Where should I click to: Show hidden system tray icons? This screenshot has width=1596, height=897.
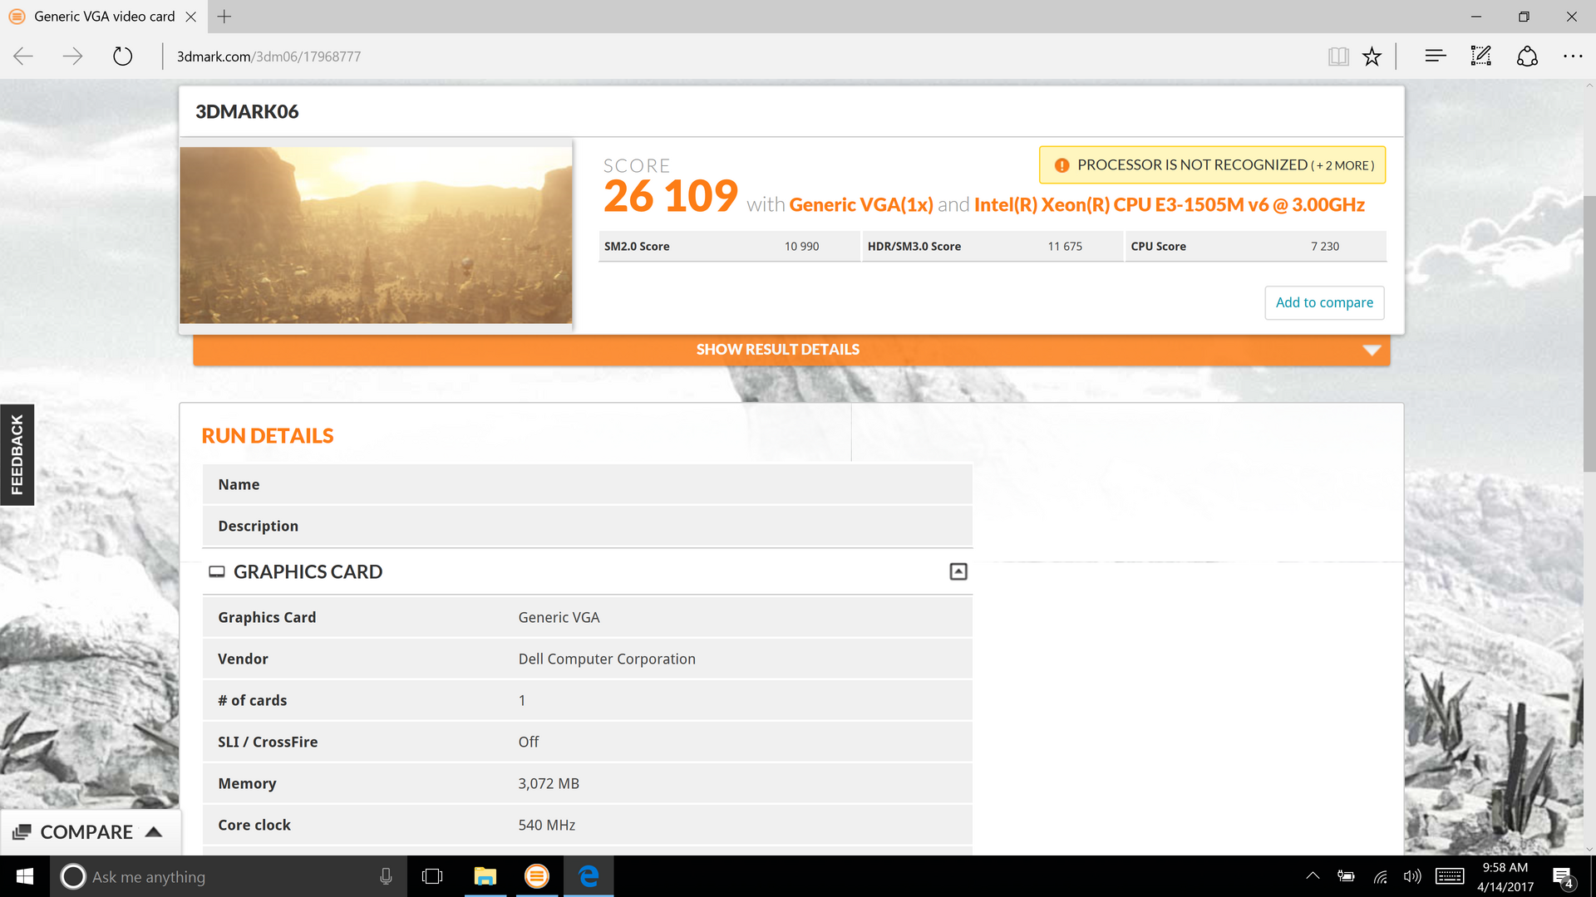tap(1313, 876)
